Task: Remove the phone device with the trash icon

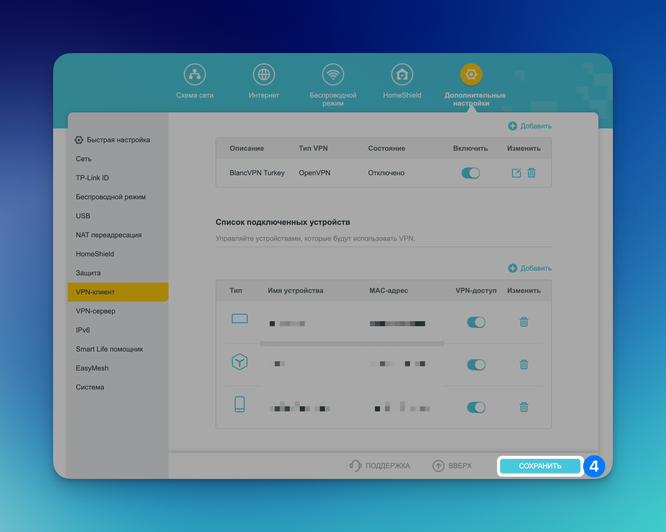Action: coord(523,407)
